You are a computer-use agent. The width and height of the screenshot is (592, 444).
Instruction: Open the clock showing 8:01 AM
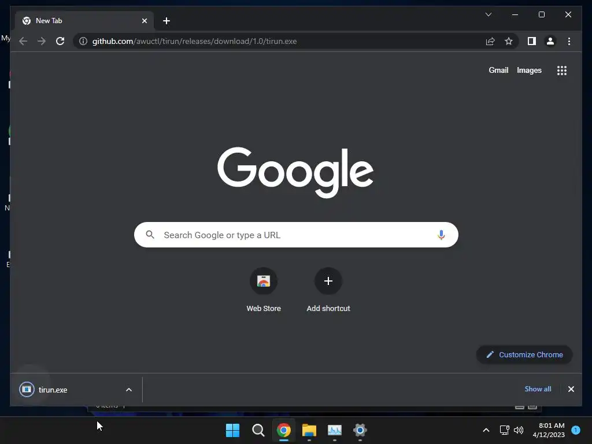tap(549, 430)
